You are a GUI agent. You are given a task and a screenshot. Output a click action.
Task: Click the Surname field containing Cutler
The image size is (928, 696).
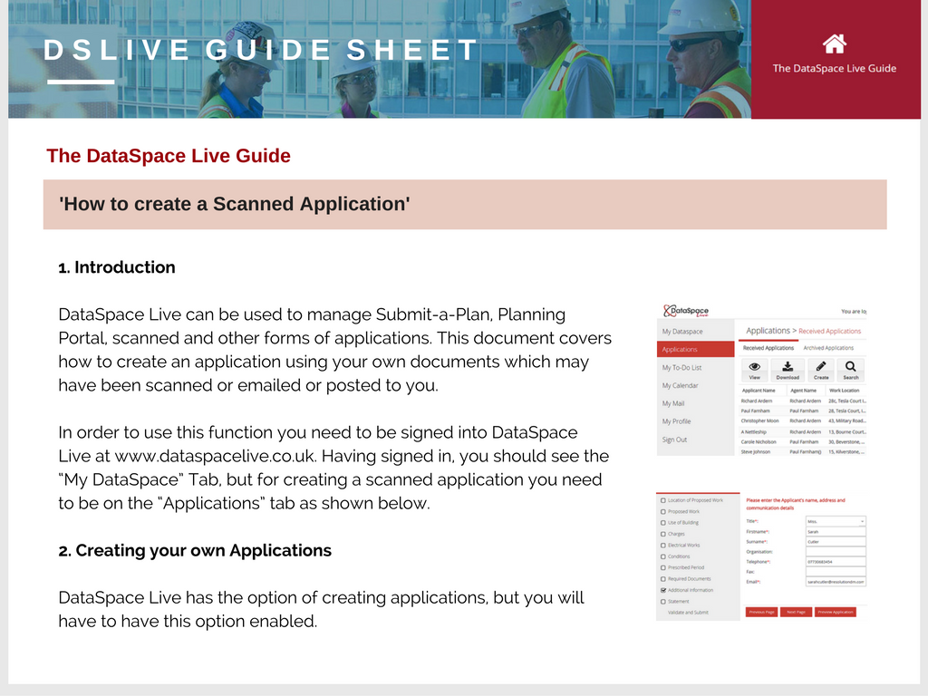pyautogui.click(x=836, y=542)
